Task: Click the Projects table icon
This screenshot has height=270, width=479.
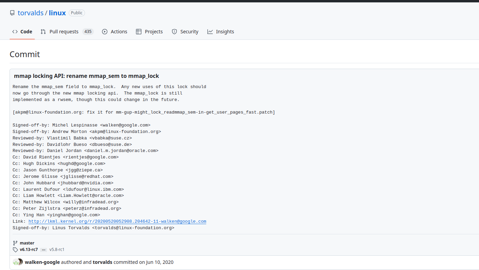Action: (x=139, y=32)
